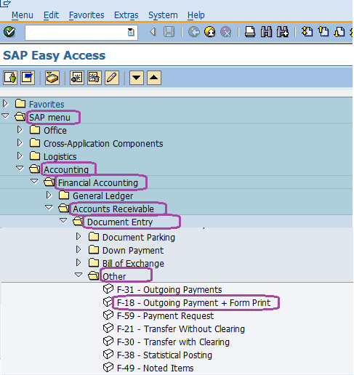
Task: Open the User Menu icon
Action: click(10, 78)
